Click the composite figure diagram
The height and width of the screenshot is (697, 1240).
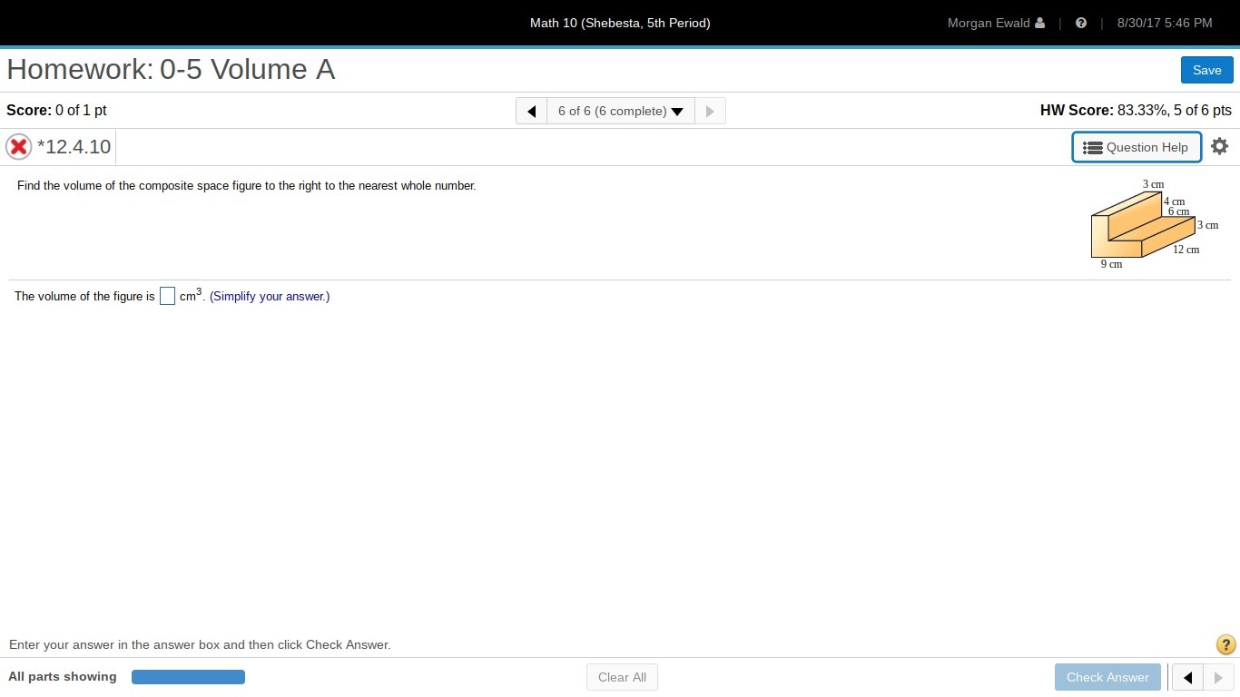pos(1143,227)
